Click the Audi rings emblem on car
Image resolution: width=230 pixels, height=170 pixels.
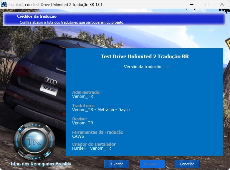click(51, 81)
